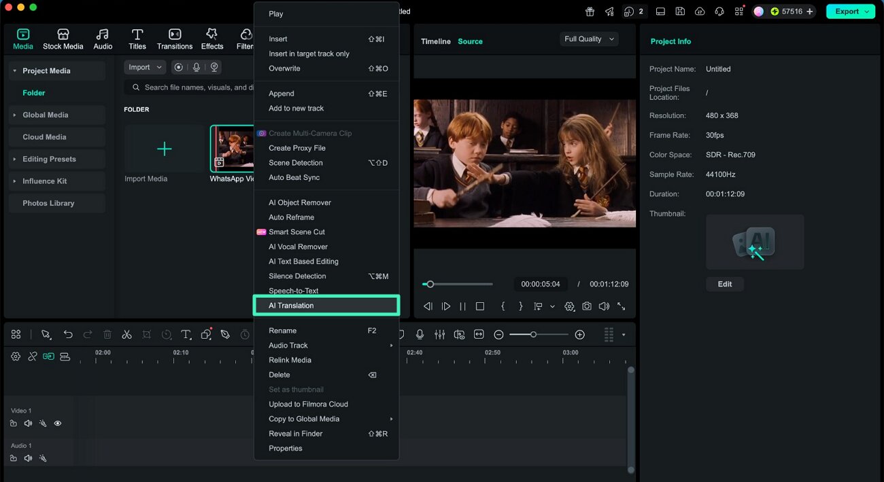
Task: Click the zoom-to-fit timeline icon
Action: 479,335
